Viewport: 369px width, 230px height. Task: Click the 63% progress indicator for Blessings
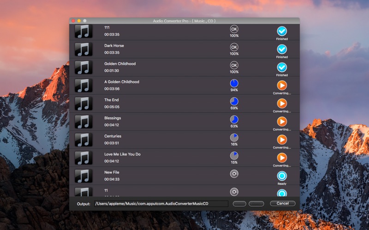pos(234,120)
